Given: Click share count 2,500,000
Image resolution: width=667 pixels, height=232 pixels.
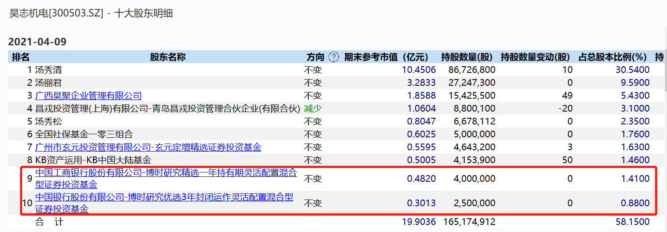Looking at the screenshot, I should point(475,203).
